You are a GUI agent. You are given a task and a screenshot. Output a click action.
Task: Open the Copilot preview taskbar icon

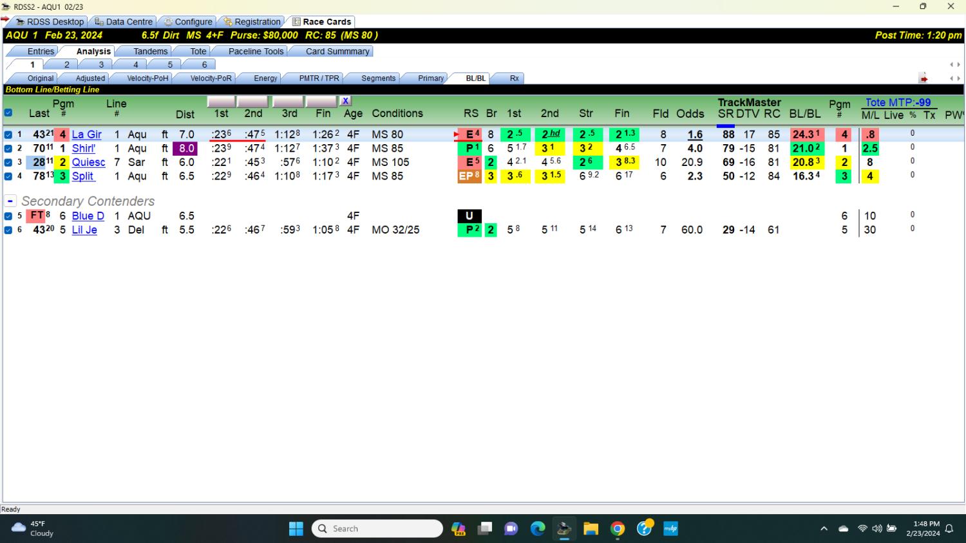tap(459, 529)
